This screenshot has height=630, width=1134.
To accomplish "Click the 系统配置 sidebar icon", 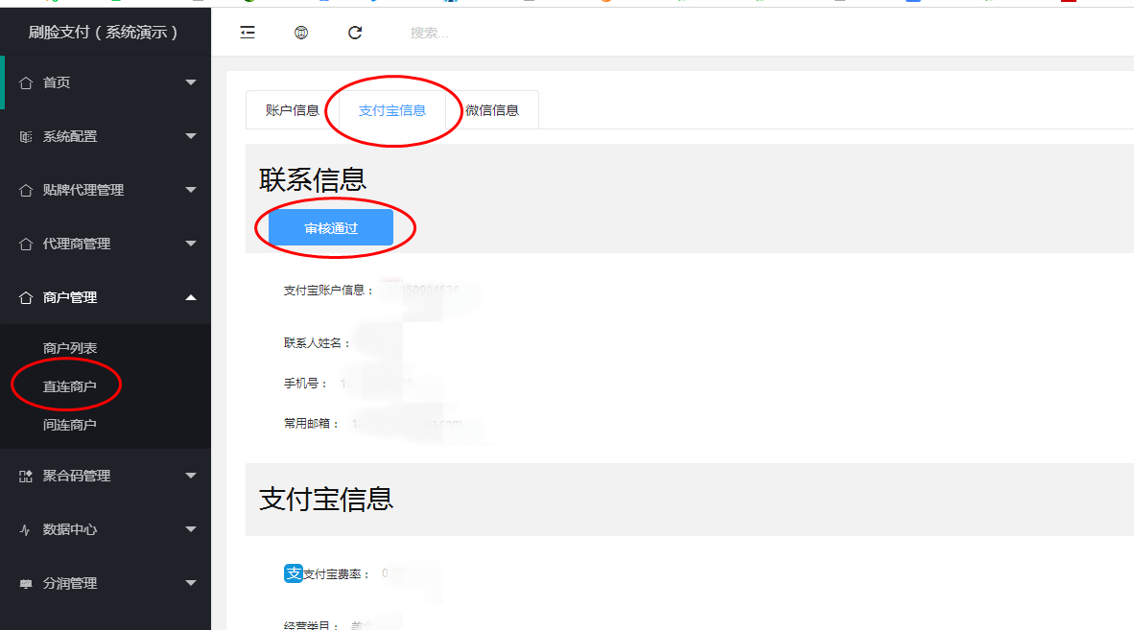I will (26, 136).
